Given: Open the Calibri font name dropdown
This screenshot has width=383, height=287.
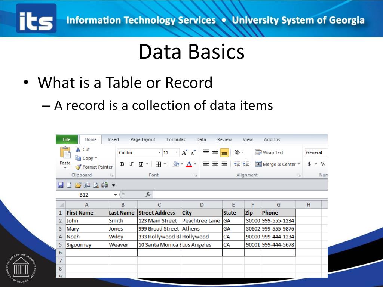Looking at the screenshot, I should tap(159, 152).
